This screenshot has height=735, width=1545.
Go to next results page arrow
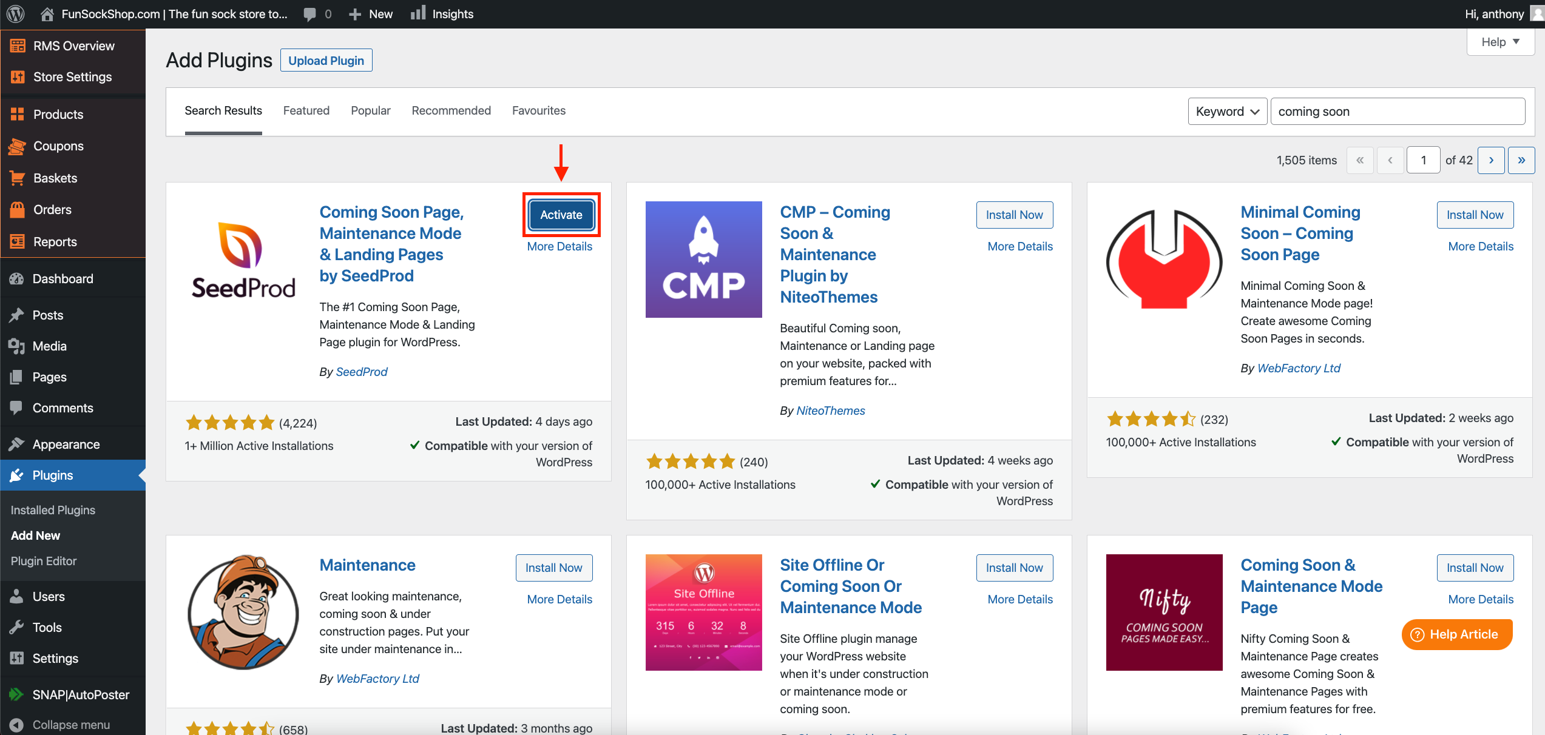[1491, 160]
